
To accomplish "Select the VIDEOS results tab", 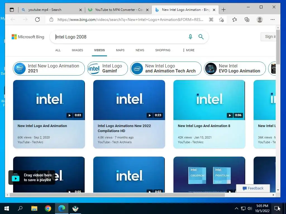I will coord(99,50).
